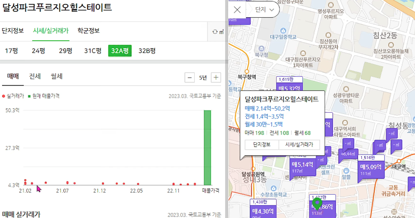Image resolution: width=415 pixels, height=218 pixels.
Task: Click the 침산2동 district label
Action: (385, 35)
